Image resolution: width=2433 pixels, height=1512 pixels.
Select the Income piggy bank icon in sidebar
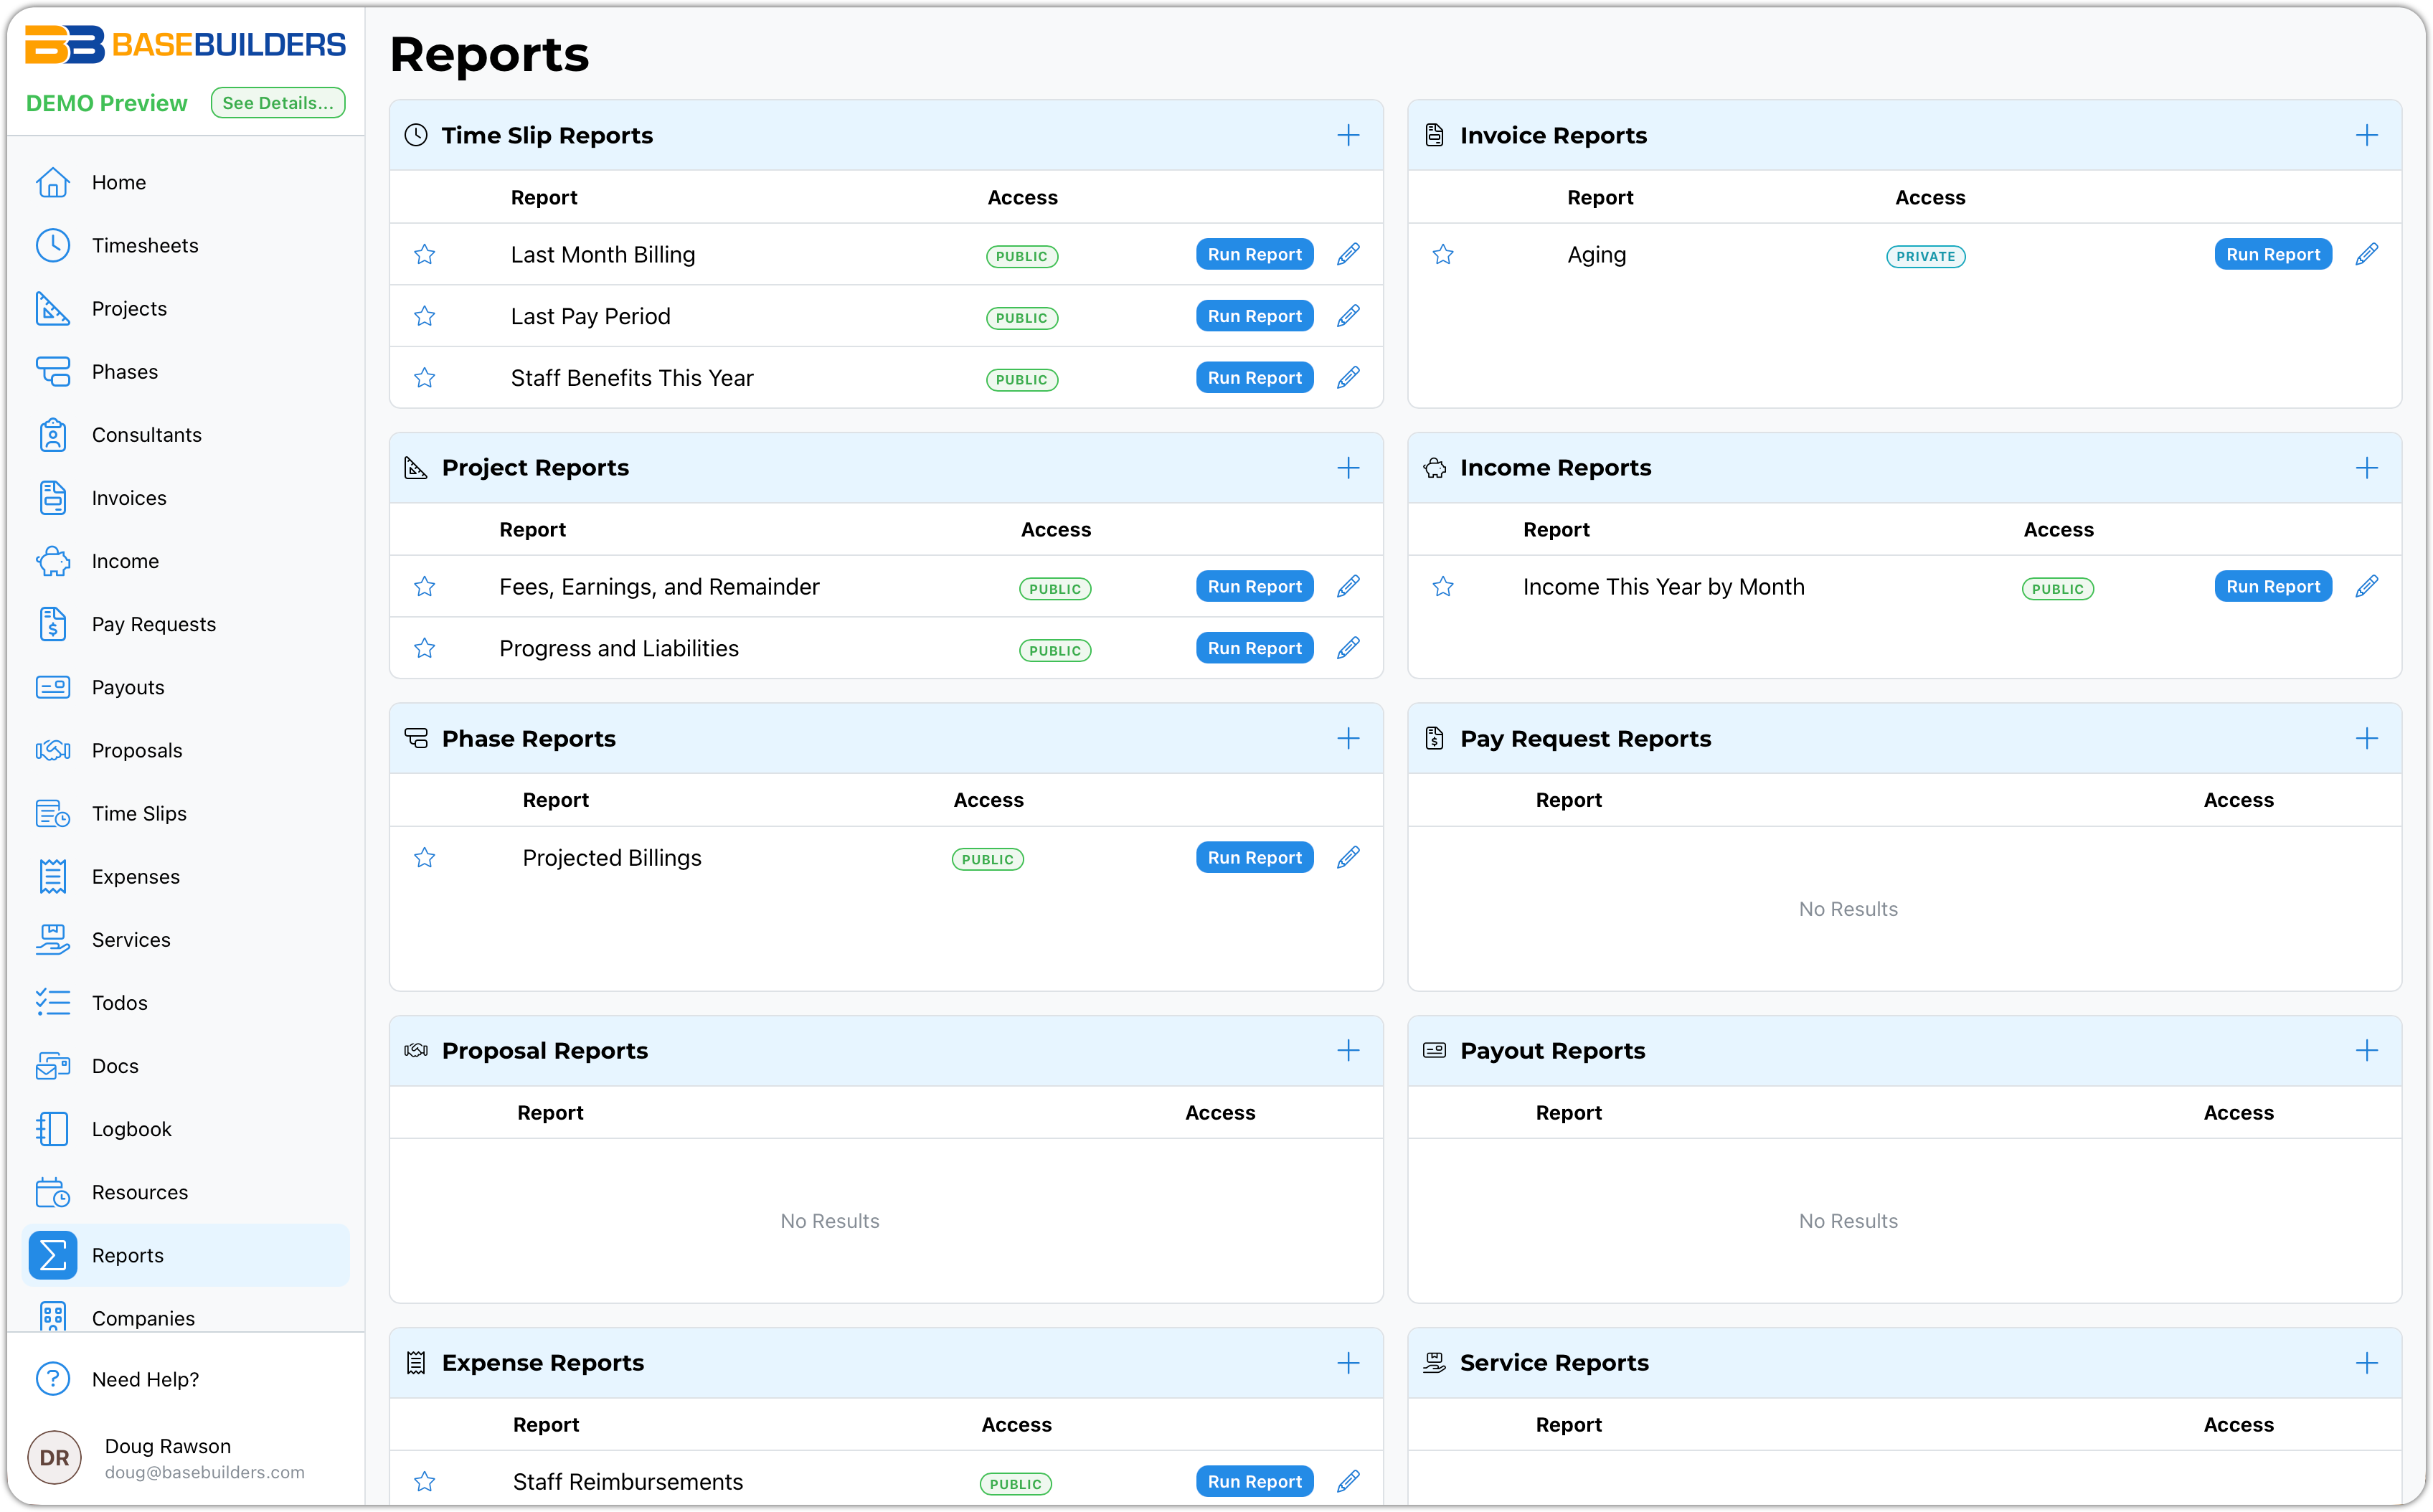coord(52,561)
